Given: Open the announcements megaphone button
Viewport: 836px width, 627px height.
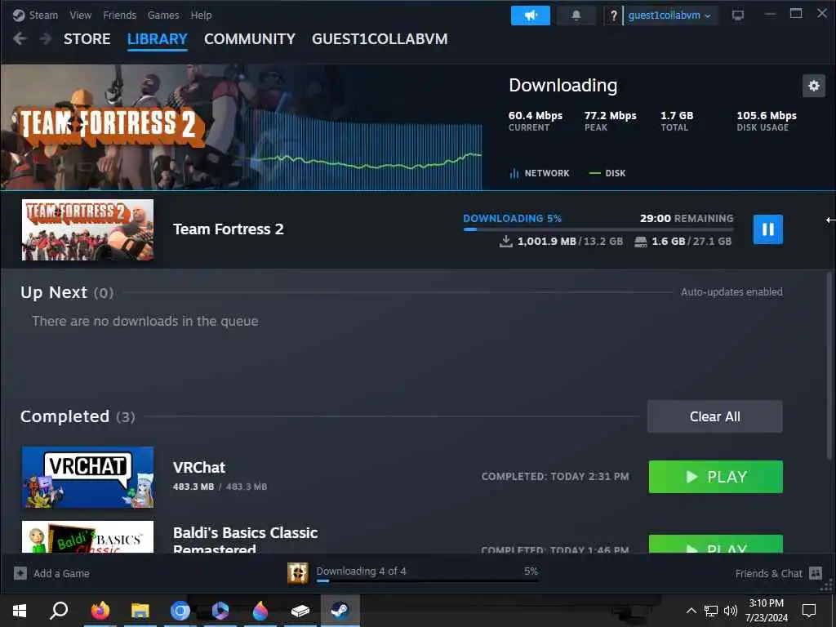Looking at the screenshot, I should click(x=530, y=16).
